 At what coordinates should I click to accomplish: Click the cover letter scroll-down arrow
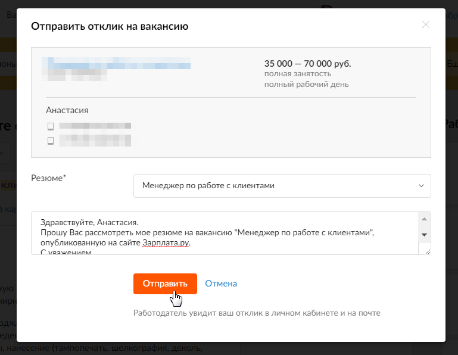[425, 235]
